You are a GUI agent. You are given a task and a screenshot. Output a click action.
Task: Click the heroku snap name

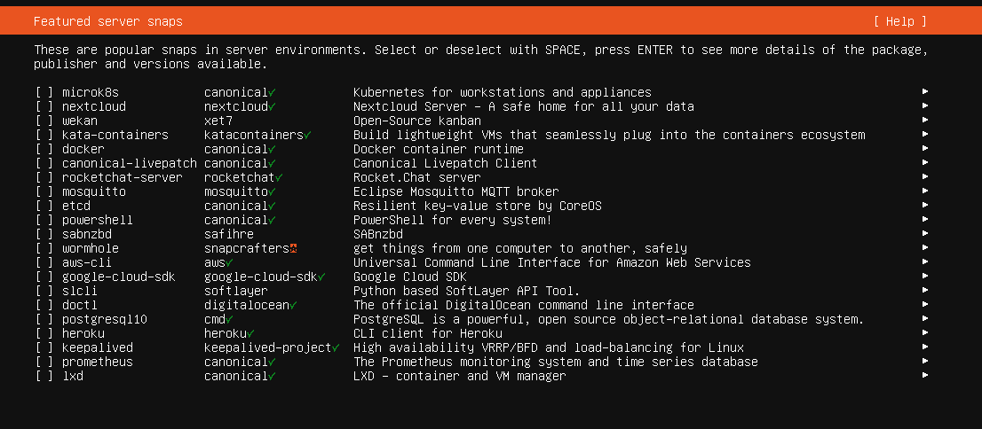pos(83,334)
